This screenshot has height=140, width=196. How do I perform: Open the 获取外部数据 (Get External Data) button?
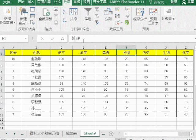[7, 16]
